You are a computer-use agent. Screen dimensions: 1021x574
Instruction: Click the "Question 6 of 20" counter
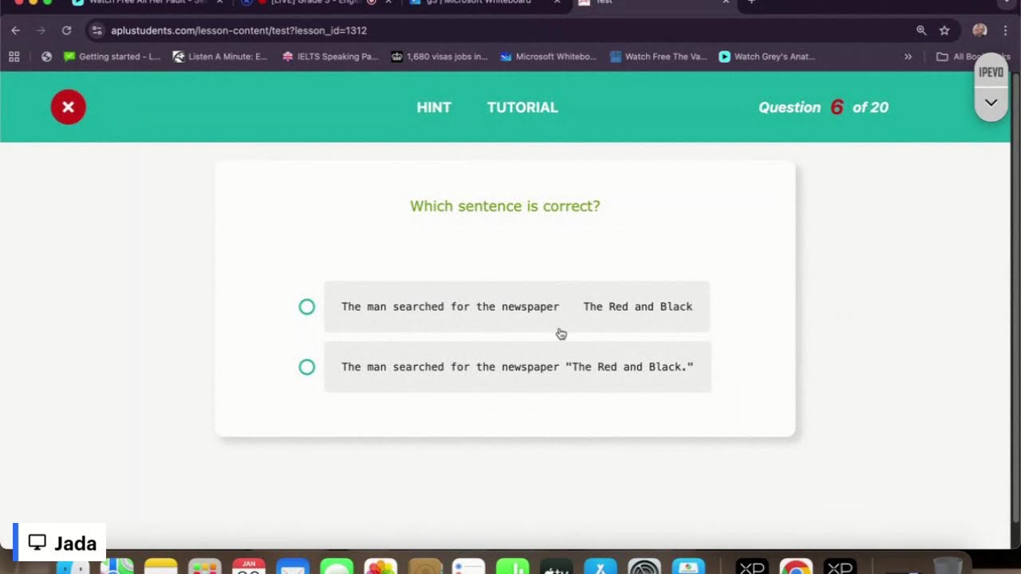(823, 108)
